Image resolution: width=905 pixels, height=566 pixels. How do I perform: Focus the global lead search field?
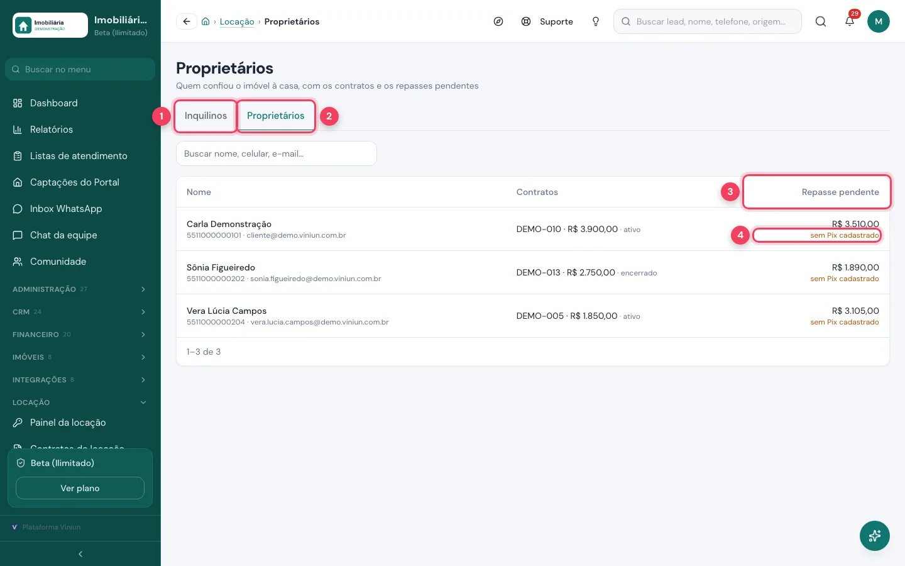708,21
